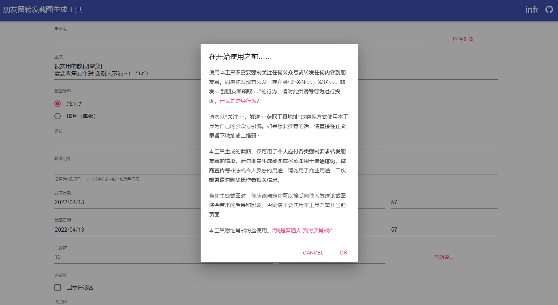The image size is (558, 305).
Task: Select the 纯文字 radio button
Action: 58,104
